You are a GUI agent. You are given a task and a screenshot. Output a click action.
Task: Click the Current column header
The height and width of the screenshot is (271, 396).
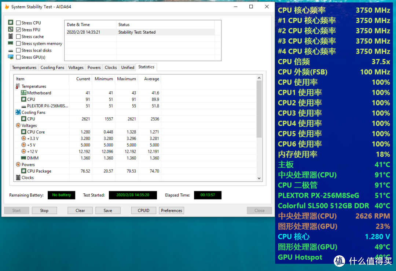[80, 79]
